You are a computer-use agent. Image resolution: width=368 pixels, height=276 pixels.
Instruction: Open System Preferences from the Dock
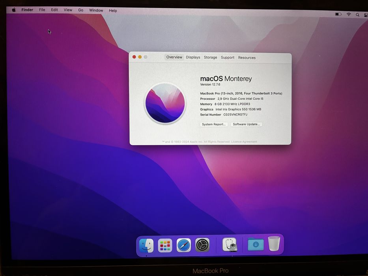pyautogui.click(x=202, y=245)
